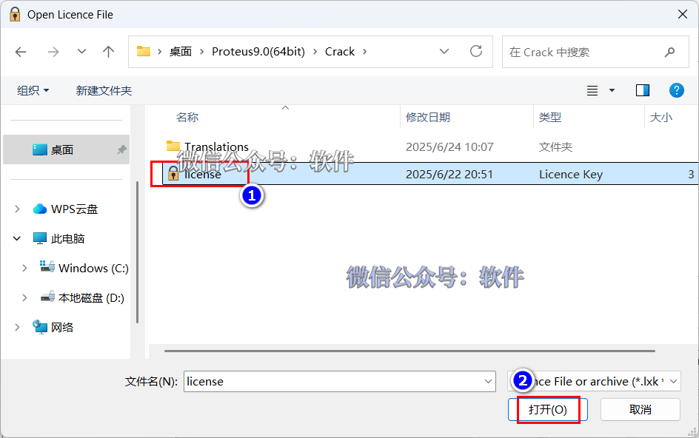Expand the chevron after Crack breadcrumb
Viewport: 699px width, 438px height.
click(x=364, y=52)
